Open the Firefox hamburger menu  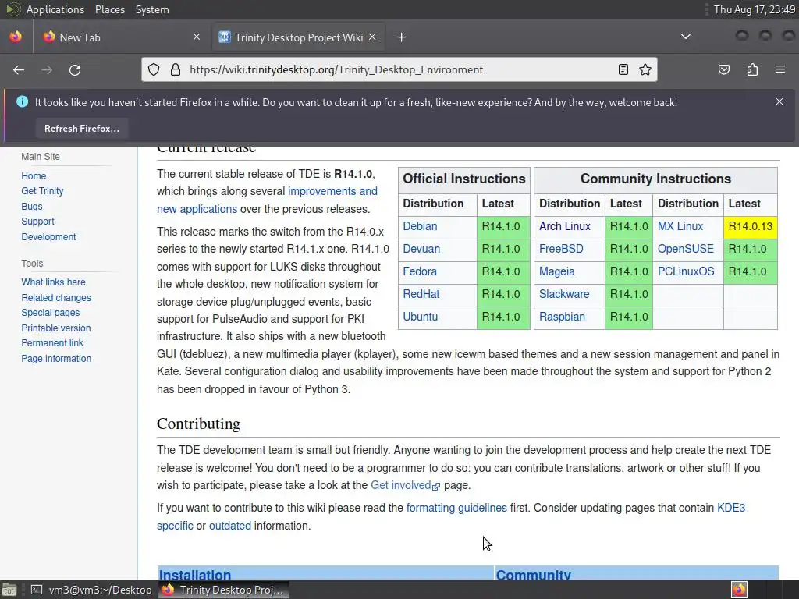[x=780, y=69]
